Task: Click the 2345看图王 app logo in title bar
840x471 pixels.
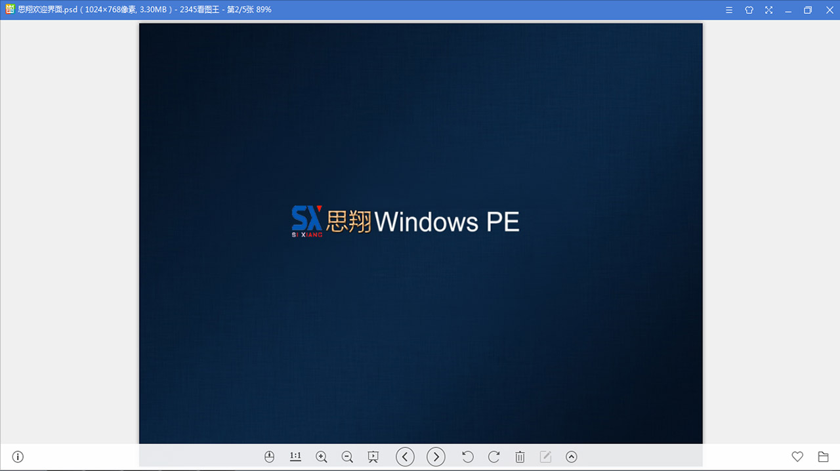Action: point(10,10)
